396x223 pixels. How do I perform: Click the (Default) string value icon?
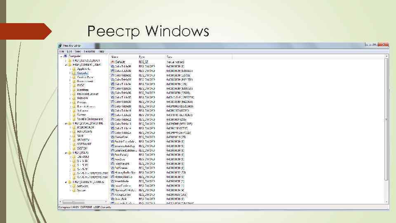coord(112,62)
